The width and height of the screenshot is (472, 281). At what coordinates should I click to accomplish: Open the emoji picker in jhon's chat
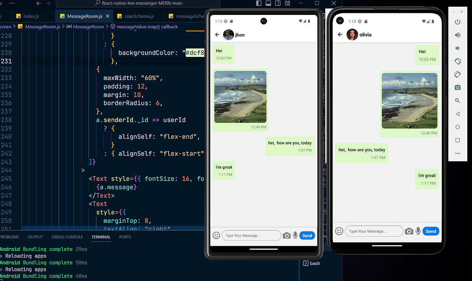pos(216,235)
